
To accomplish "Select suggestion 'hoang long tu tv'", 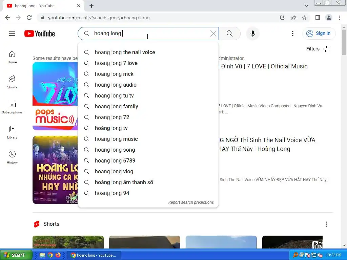I will [148, 96].
